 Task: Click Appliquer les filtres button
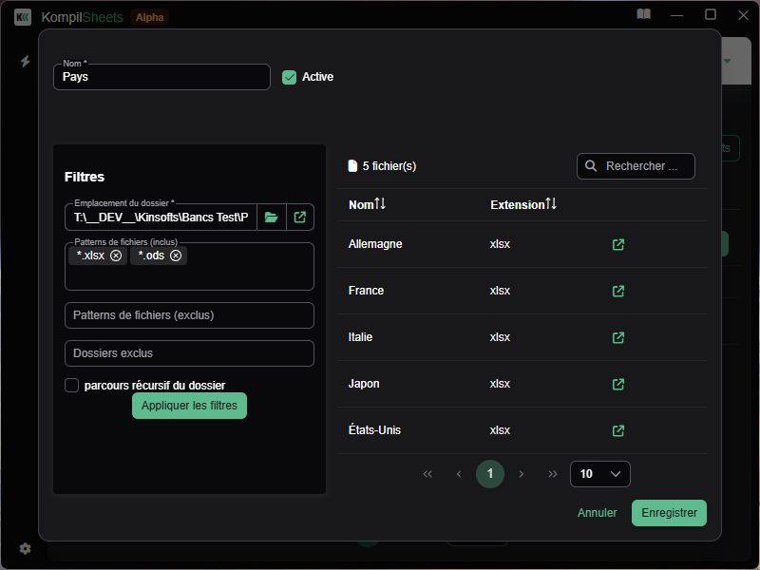pos(189,406)
